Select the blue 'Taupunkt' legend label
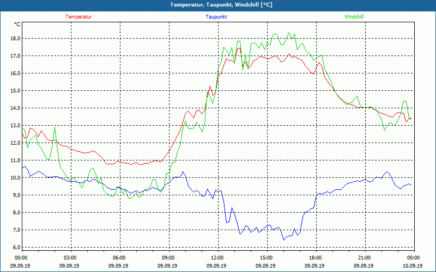This screenshot has height=272, width=436. point(216,17)
